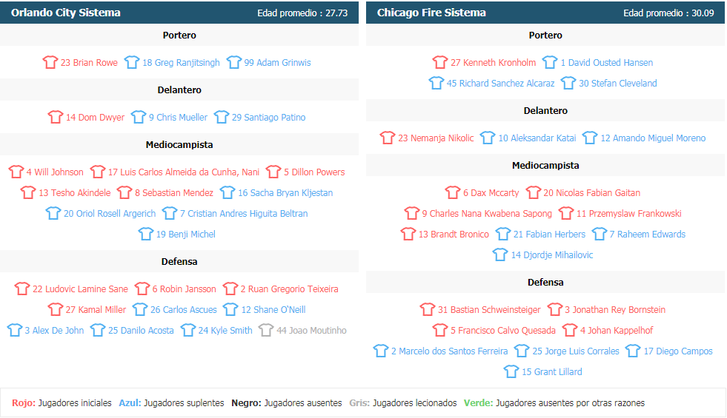Open player link 17 Luis Carlos Almeida da Cunha, Nani

(184, 172)
